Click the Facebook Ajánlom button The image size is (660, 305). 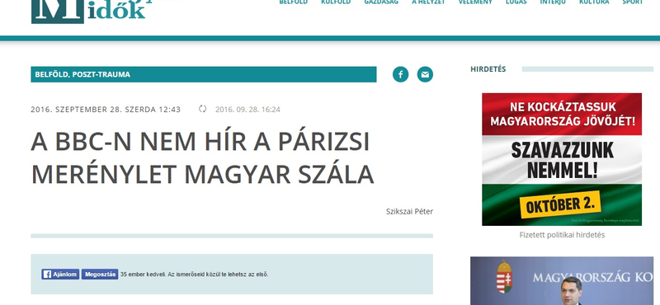point(60,274)
